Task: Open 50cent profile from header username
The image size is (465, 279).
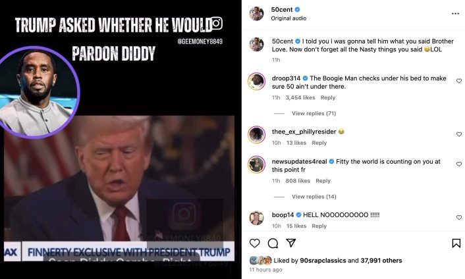Action: 282,9
